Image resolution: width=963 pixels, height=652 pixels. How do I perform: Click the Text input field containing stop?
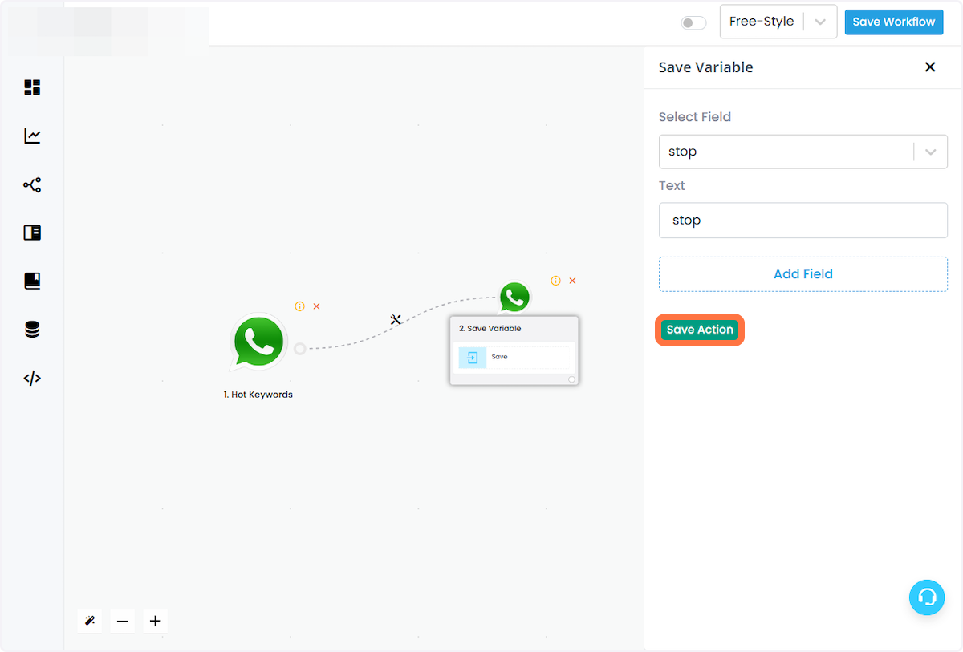coord(803,220)
